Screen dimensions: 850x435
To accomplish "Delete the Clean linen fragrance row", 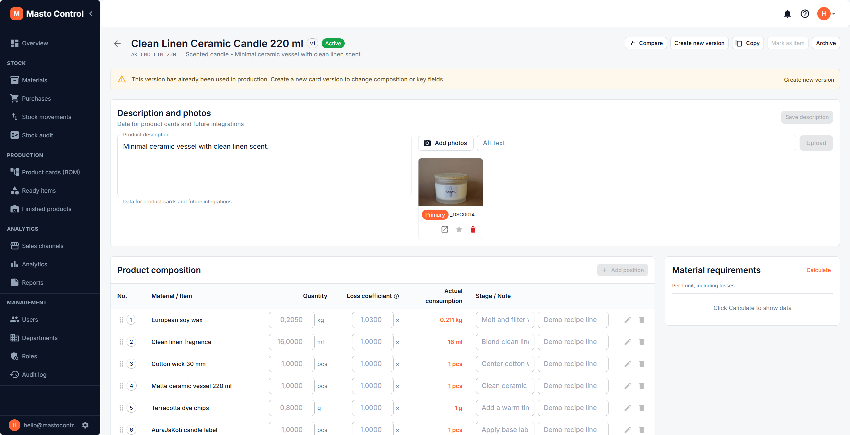I will click(642, 342).
